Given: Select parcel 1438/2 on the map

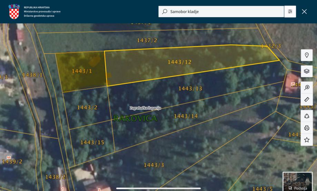Looking at the screenshot, I should pyautogui.click(x=56, y=177).
